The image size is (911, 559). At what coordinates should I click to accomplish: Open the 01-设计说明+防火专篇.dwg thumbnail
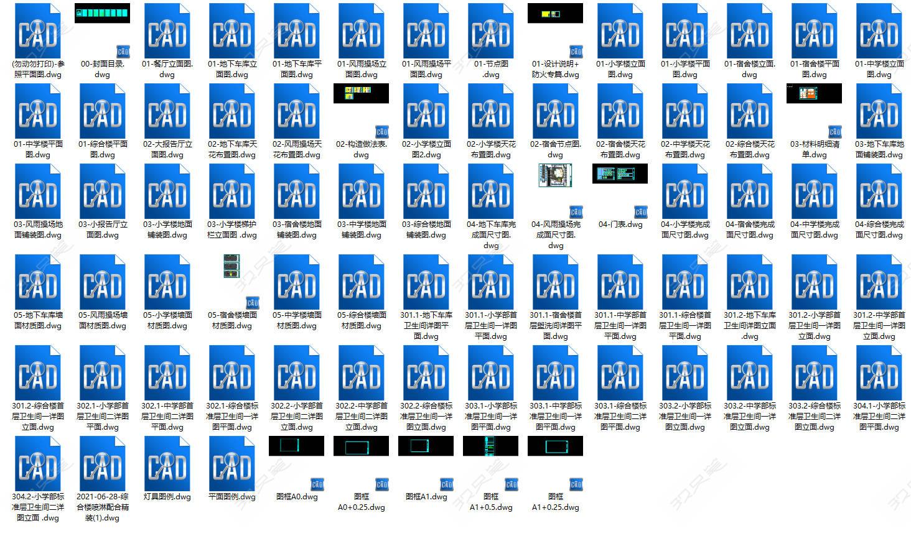pos(555,13)
